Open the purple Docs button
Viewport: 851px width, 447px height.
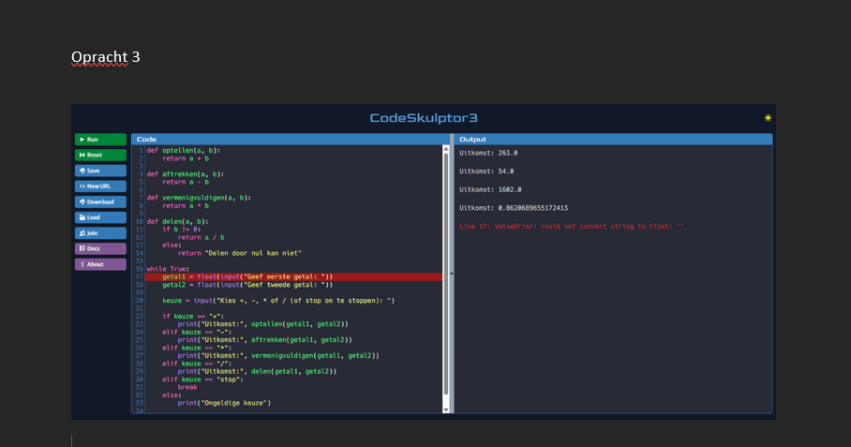(x=100, y=248)
